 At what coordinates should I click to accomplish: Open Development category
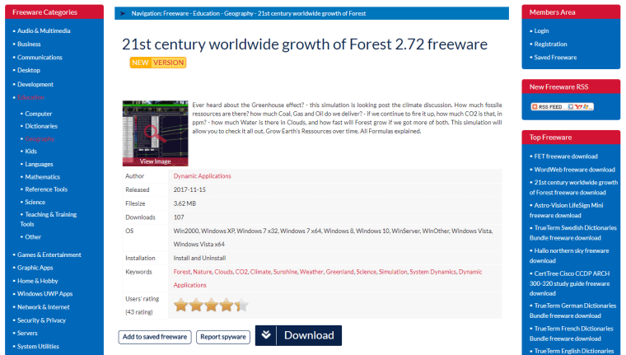35,84
